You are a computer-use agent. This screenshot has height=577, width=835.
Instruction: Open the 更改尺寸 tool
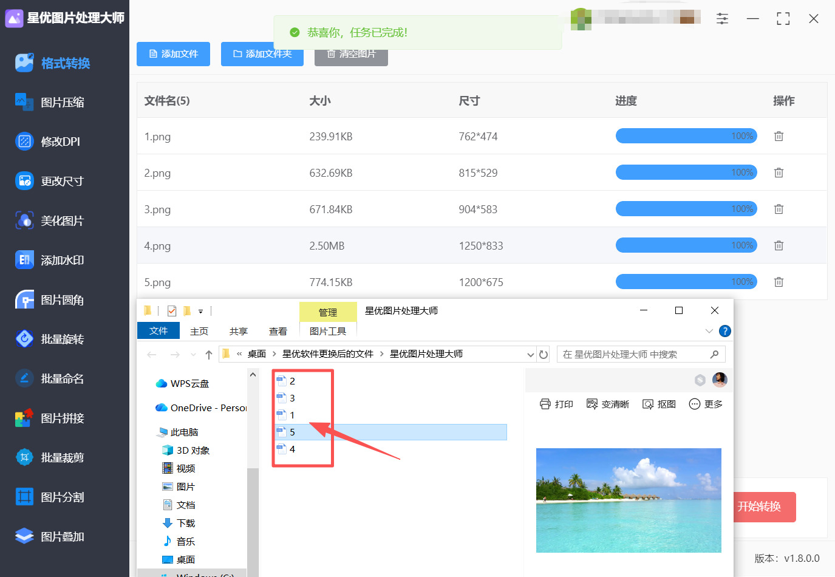click(50, 181)
